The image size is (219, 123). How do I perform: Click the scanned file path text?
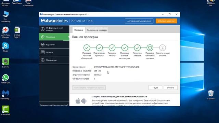(116, 67)
